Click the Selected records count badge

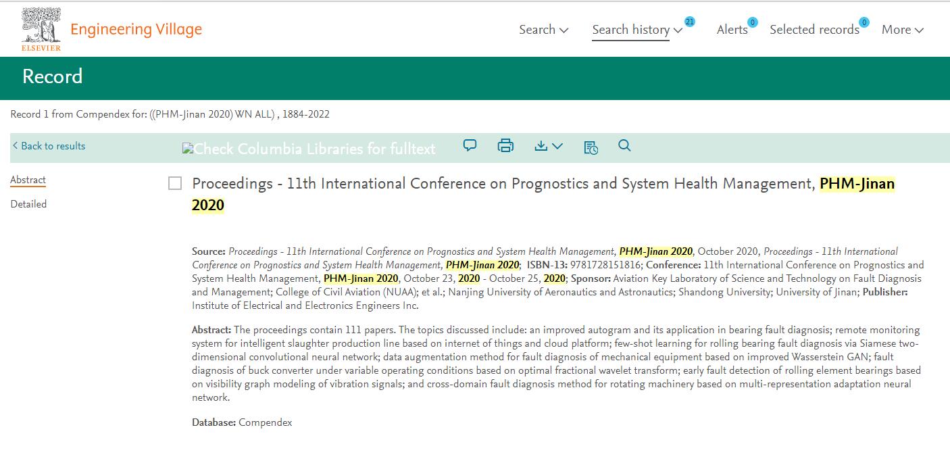[x=864, y=22]
